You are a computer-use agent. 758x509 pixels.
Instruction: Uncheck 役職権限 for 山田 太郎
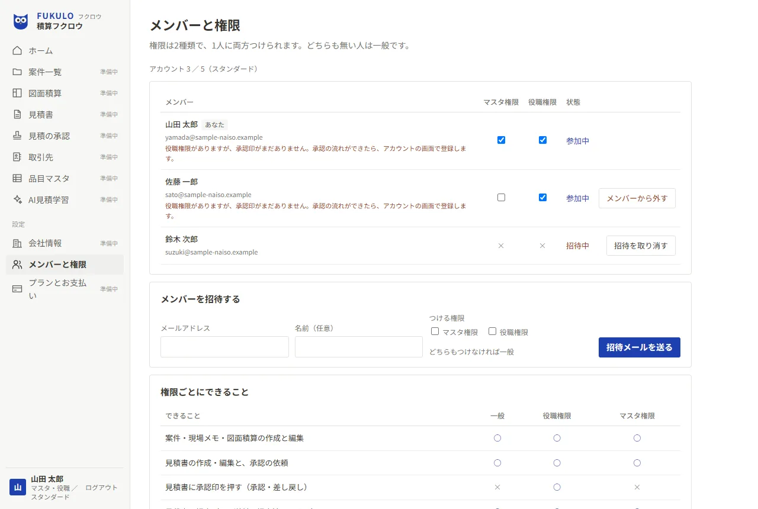coord(542,140)
